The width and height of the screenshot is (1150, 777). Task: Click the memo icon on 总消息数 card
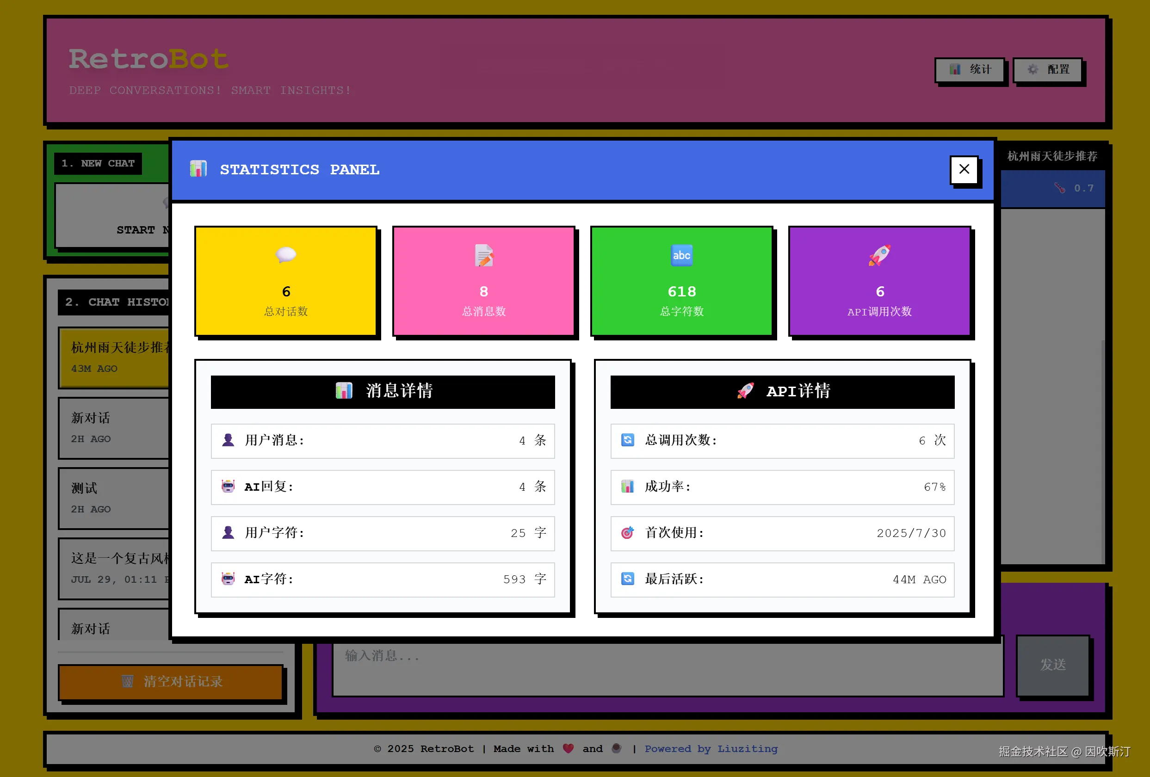click(x=483, y=255)
